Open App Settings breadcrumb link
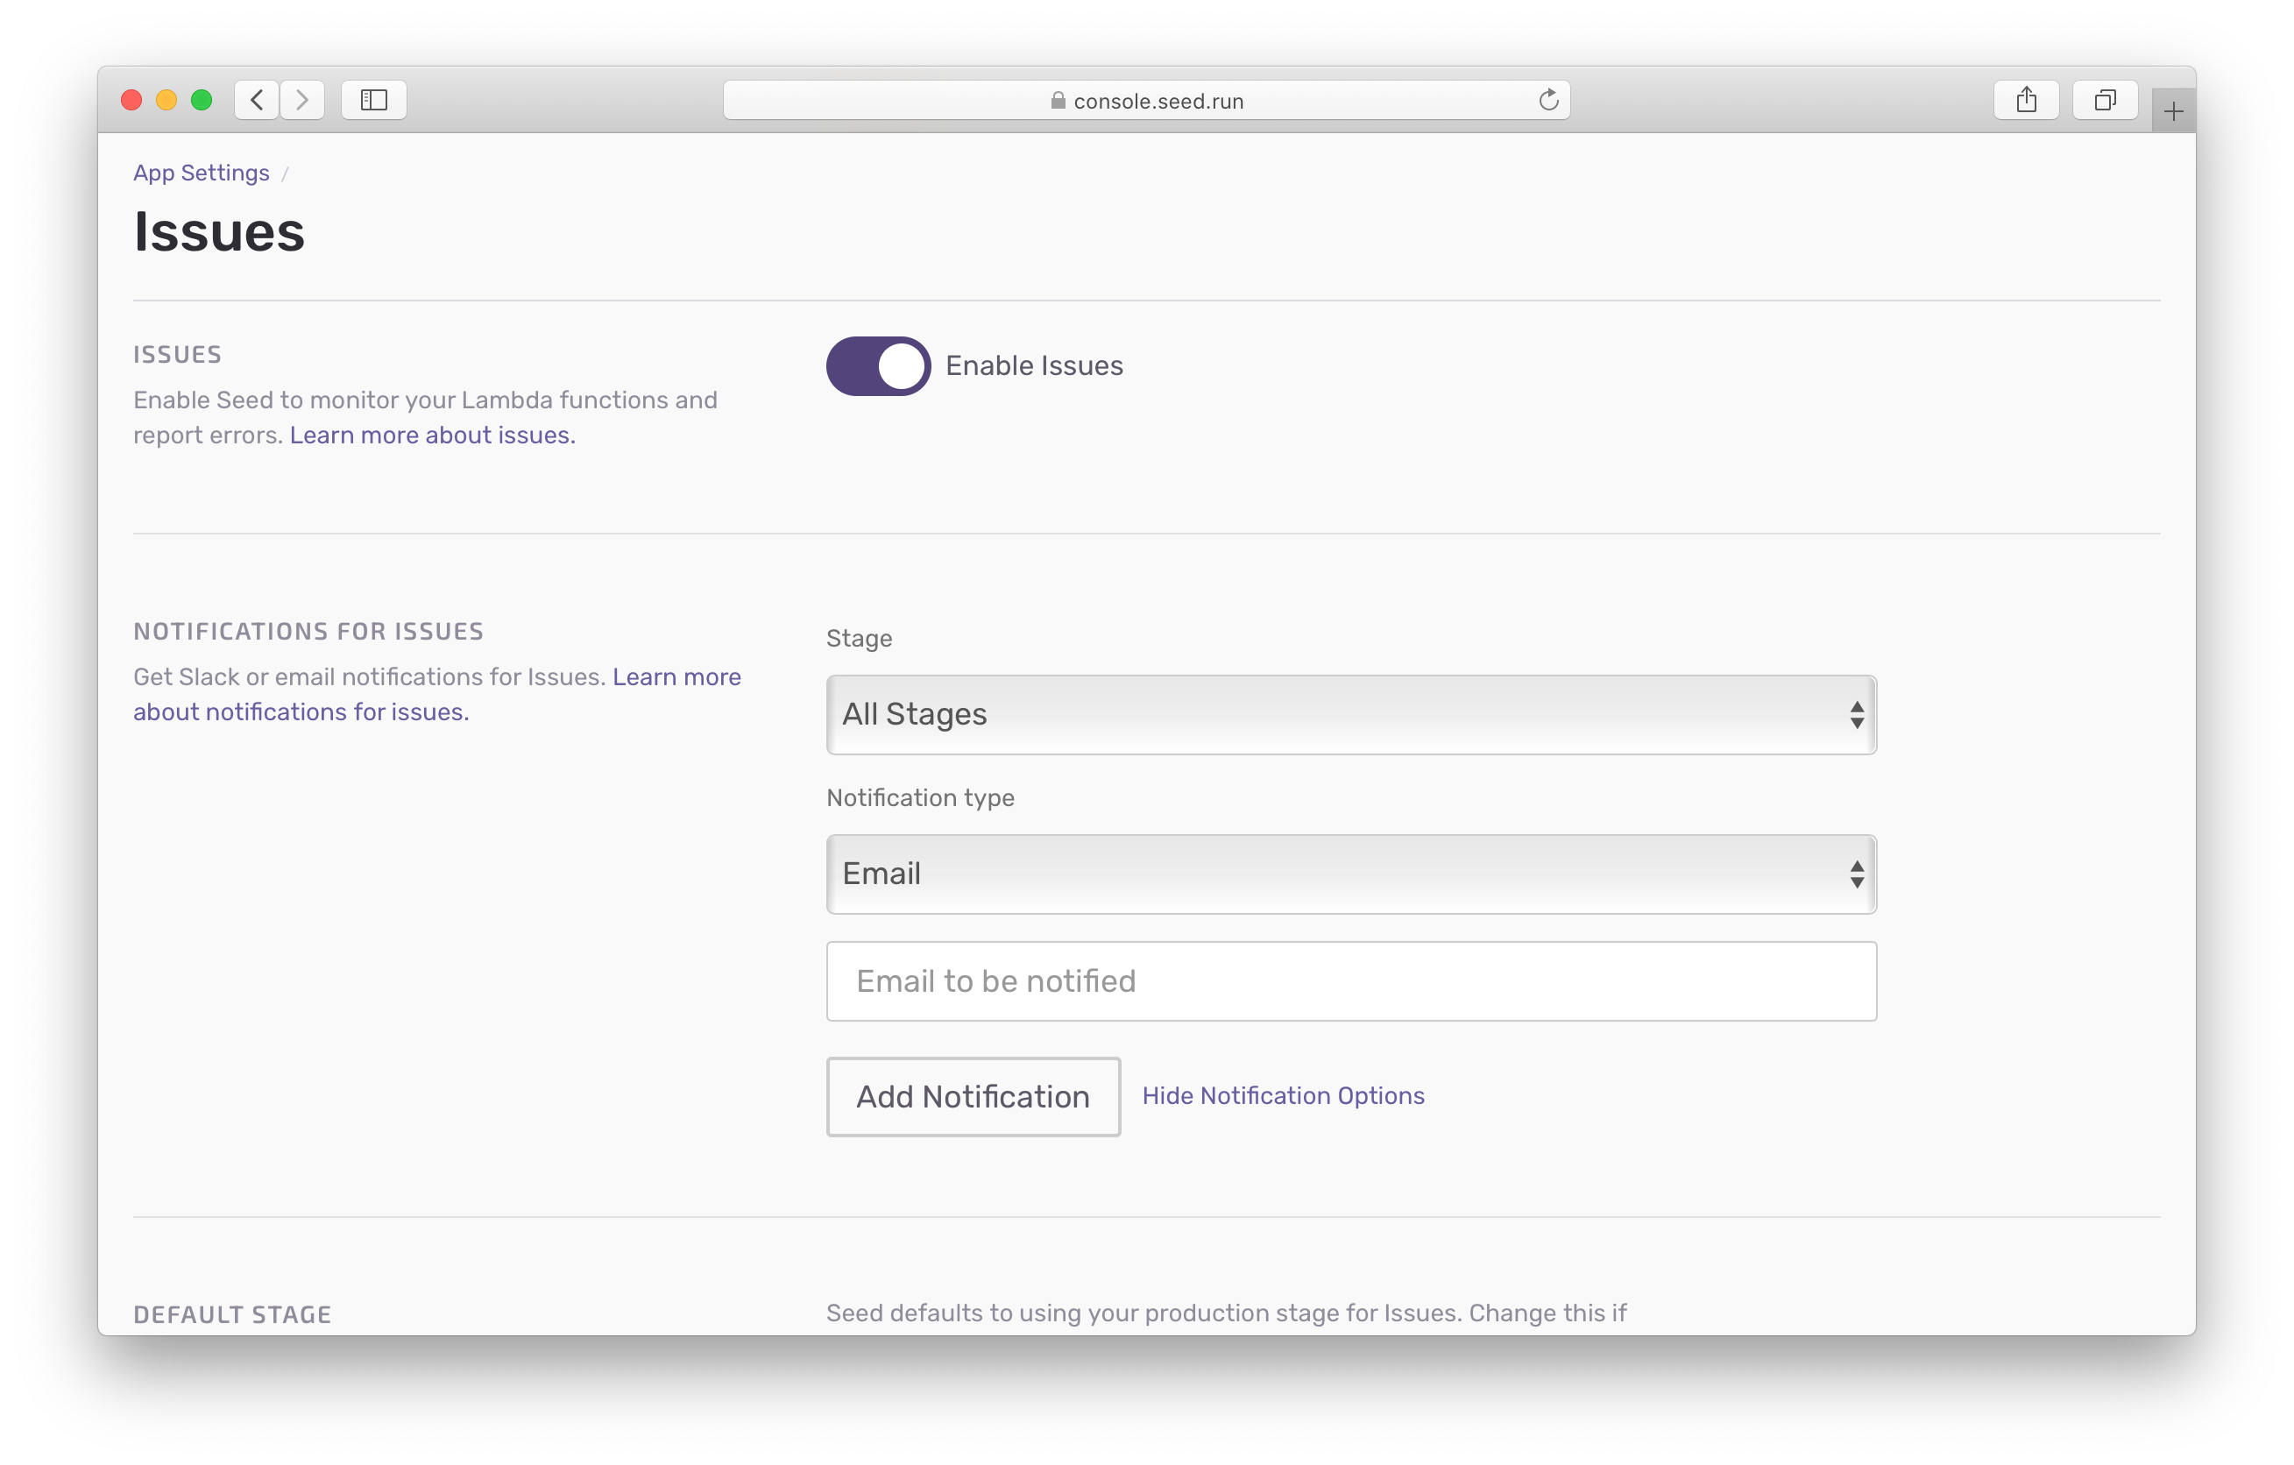 201,173
